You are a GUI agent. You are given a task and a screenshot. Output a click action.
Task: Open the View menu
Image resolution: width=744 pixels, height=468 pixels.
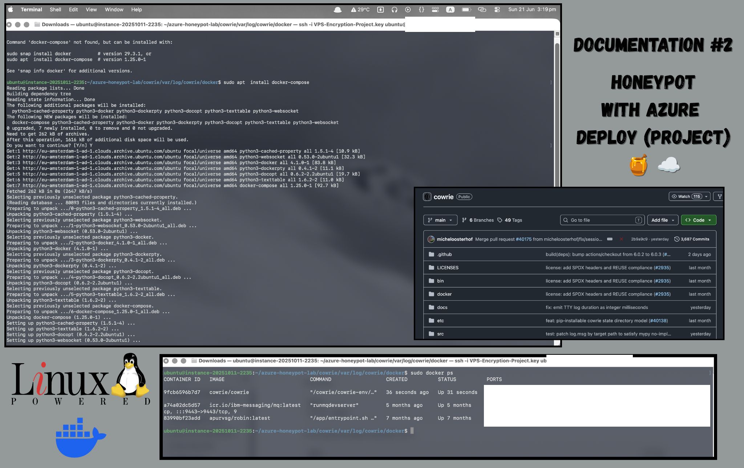point(91,9)
